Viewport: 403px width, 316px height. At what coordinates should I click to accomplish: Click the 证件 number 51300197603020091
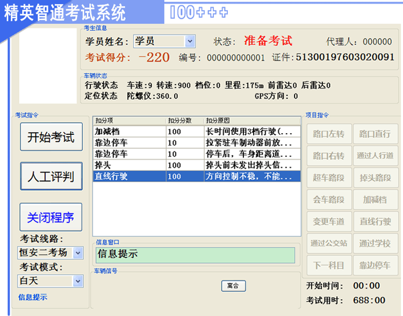click(345, 57)
